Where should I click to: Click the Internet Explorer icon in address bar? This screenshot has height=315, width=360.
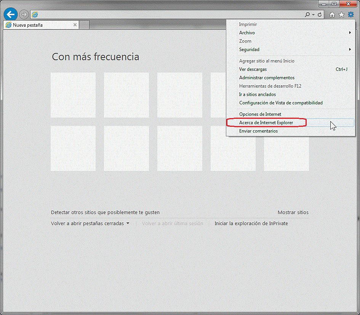(x=35, y=15)
